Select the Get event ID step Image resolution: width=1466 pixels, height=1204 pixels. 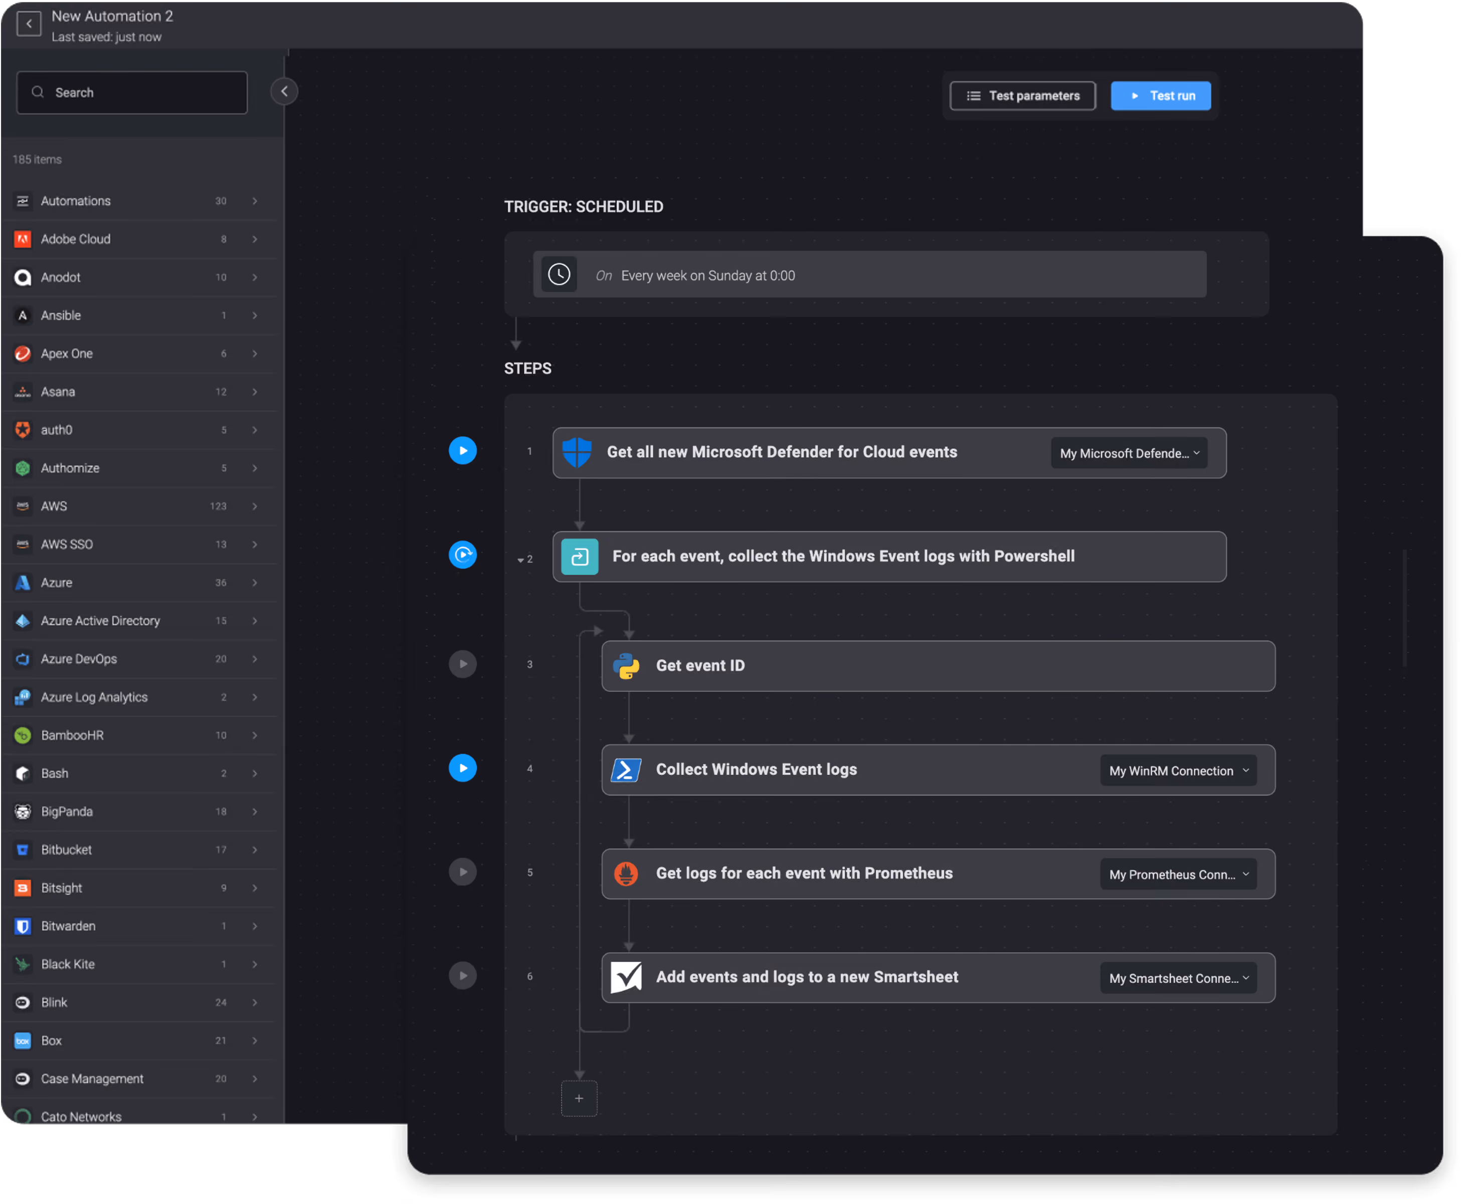(939, 666)
